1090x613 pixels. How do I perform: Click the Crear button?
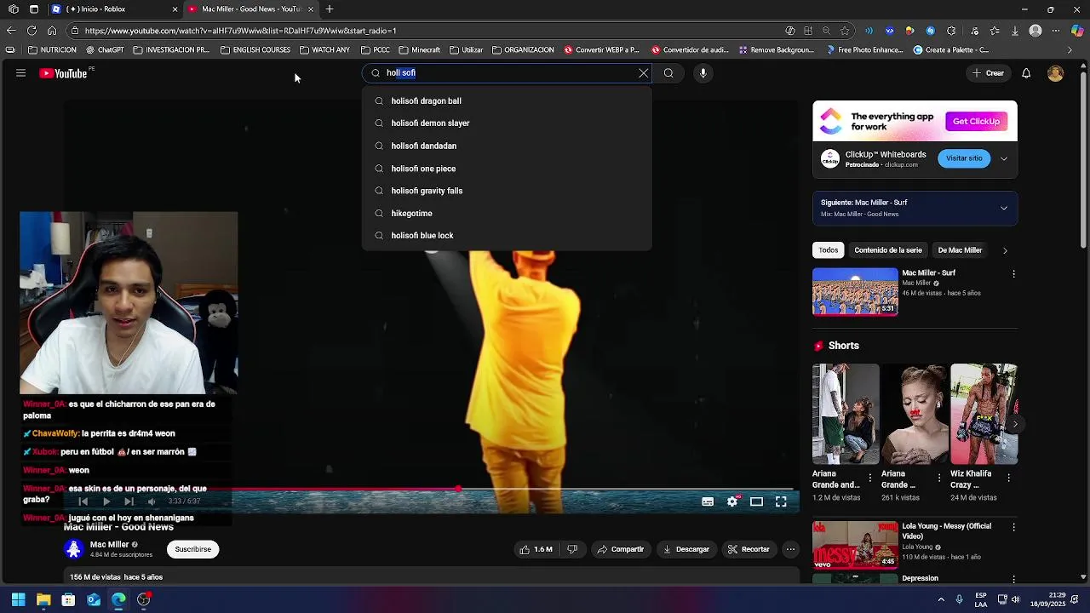pyautogui.click(x=988, y=73)
